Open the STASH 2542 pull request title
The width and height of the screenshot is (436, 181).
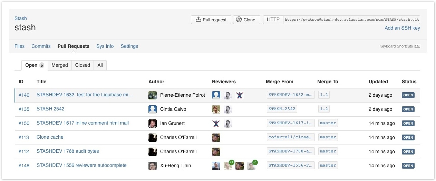point(50,109)
